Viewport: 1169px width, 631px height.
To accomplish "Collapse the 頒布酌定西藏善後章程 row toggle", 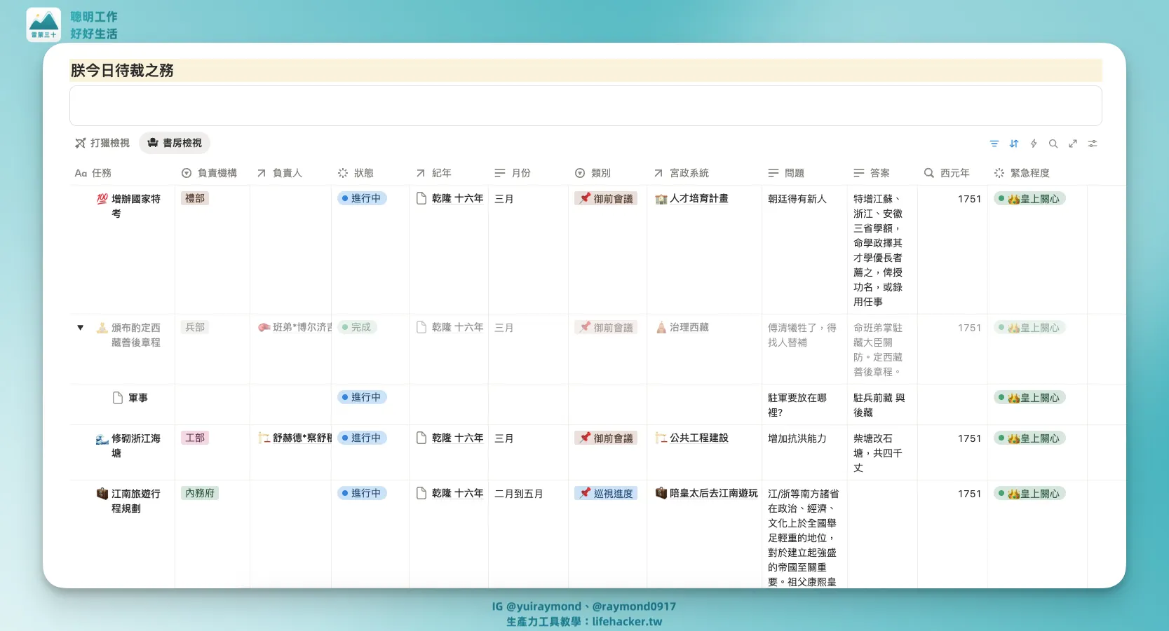I will [x=80, y=328].
